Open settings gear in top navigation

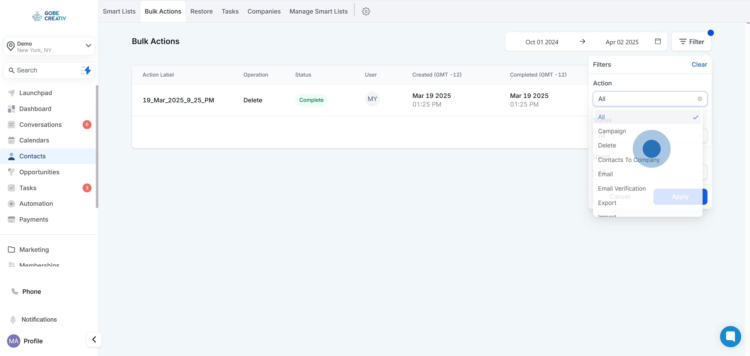coord(366,11)
